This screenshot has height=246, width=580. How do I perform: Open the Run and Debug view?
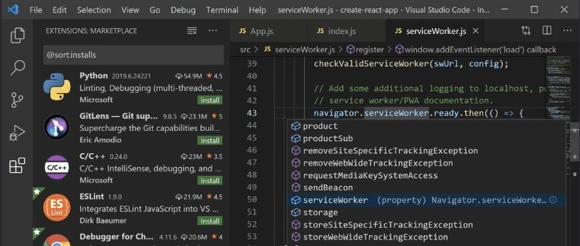[18, 133]
